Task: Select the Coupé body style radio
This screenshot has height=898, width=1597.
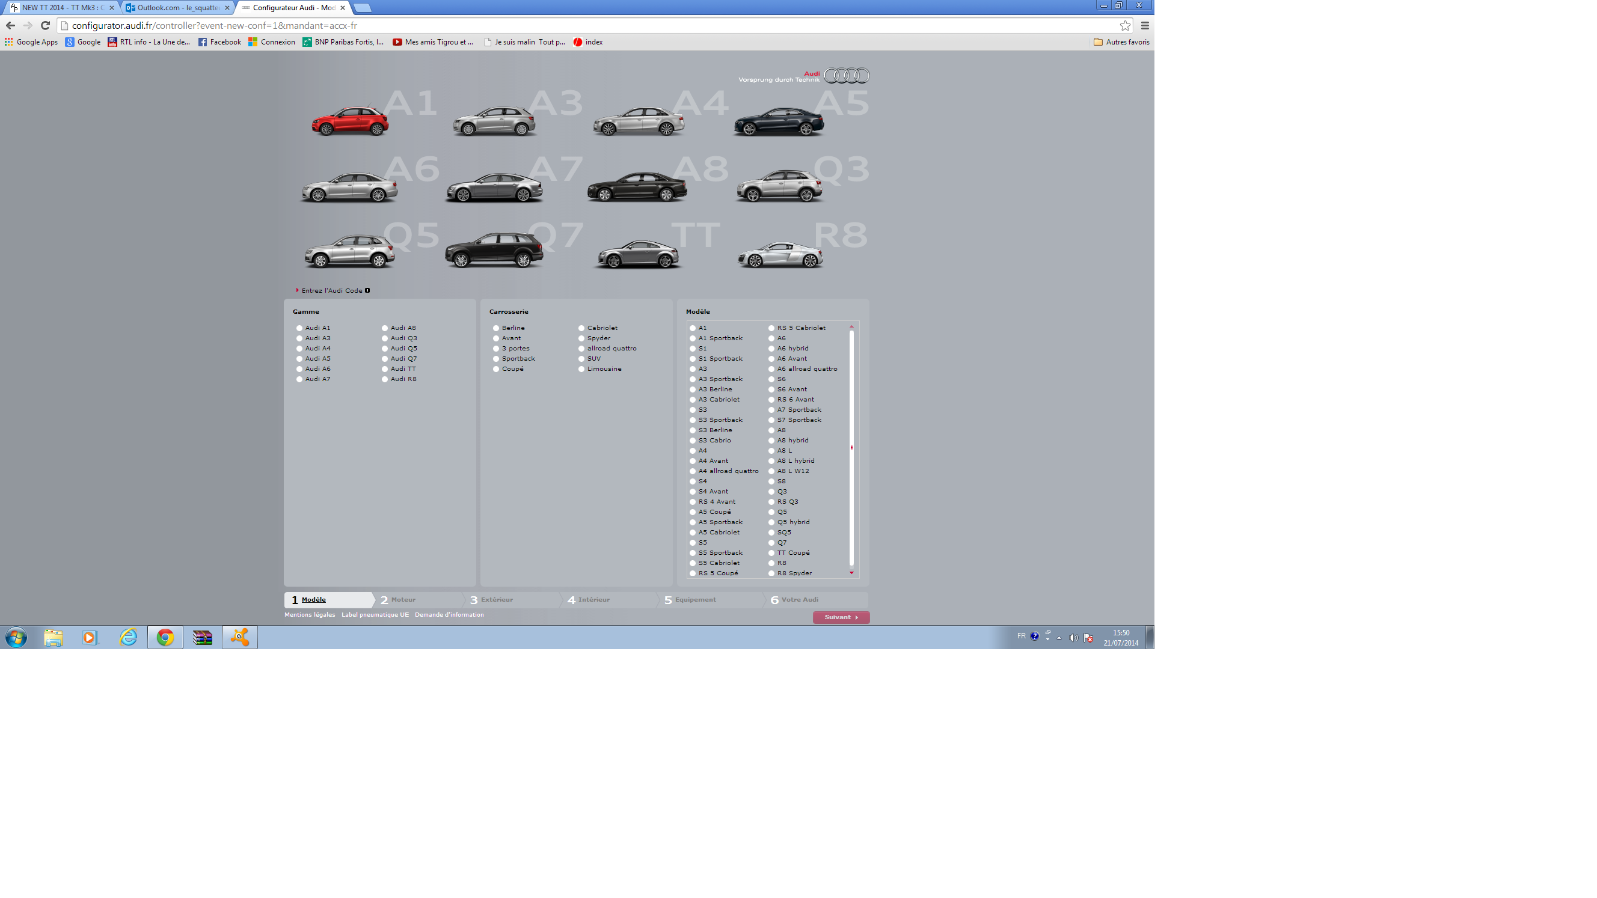Action: pos(496,368)
